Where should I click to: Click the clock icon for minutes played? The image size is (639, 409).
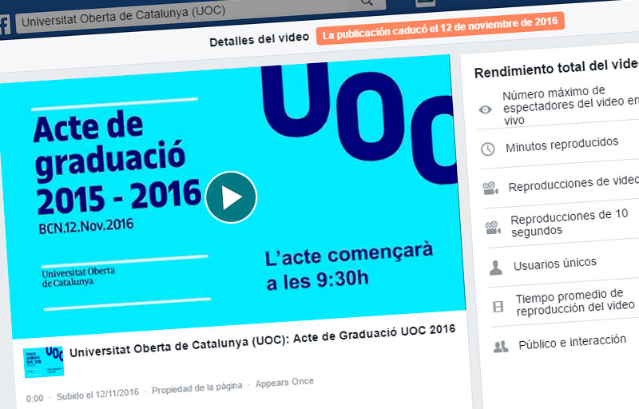[x=488, y=149]
